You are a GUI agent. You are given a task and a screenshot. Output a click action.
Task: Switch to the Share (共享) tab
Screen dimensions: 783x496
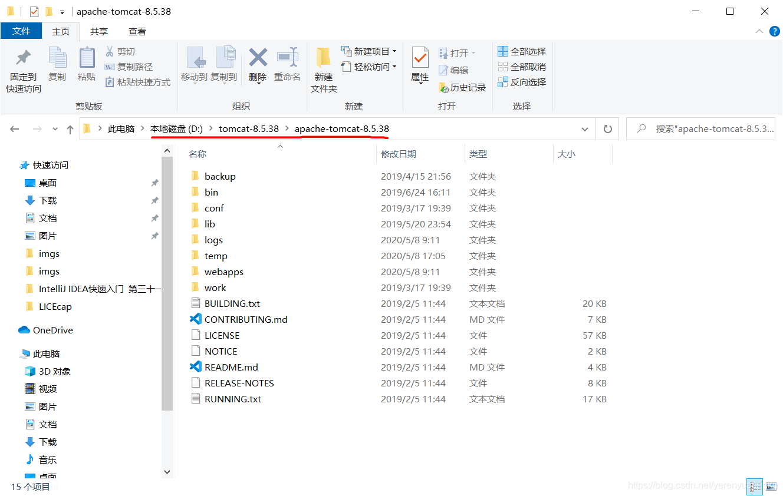pos(99,31)
